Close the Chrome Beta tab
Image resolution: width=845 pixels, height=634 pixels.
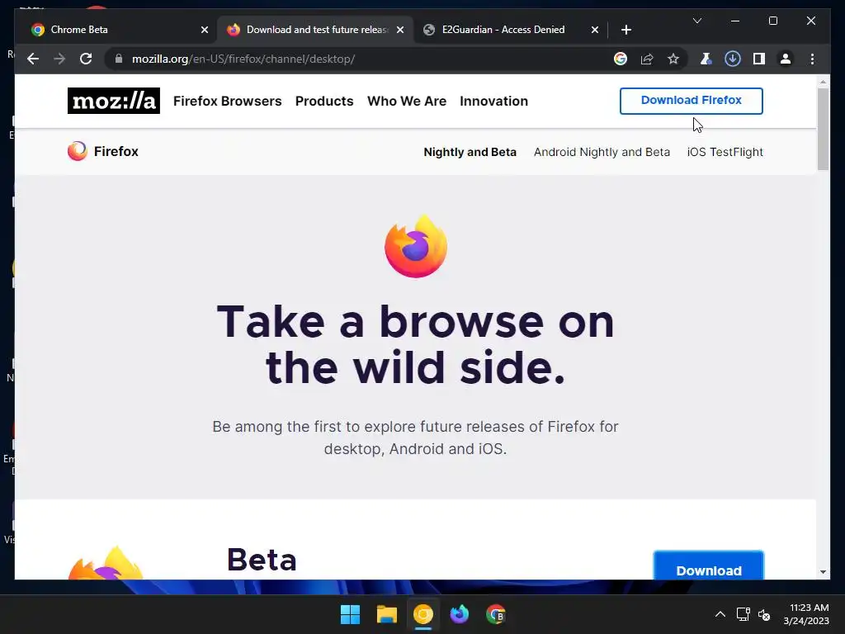click(205, 30)
